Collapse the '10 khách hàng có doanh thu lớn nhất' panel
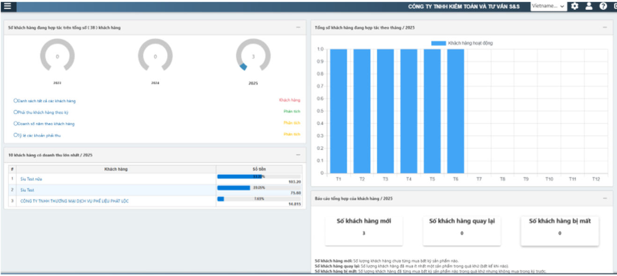 [298, 155]
